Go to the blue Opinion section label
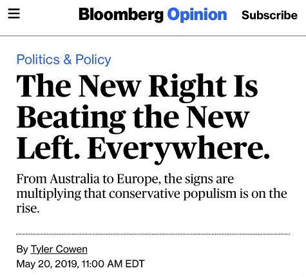Screen dimensions: 306x277 [x=197, y=15]
